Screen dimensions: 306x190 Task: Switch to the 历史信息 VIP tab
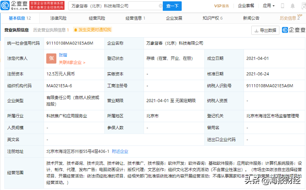[290, 18]
